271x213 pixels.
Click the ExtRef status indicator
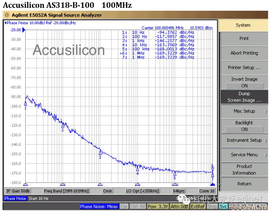pyautogui.click(x=198, y=206)
